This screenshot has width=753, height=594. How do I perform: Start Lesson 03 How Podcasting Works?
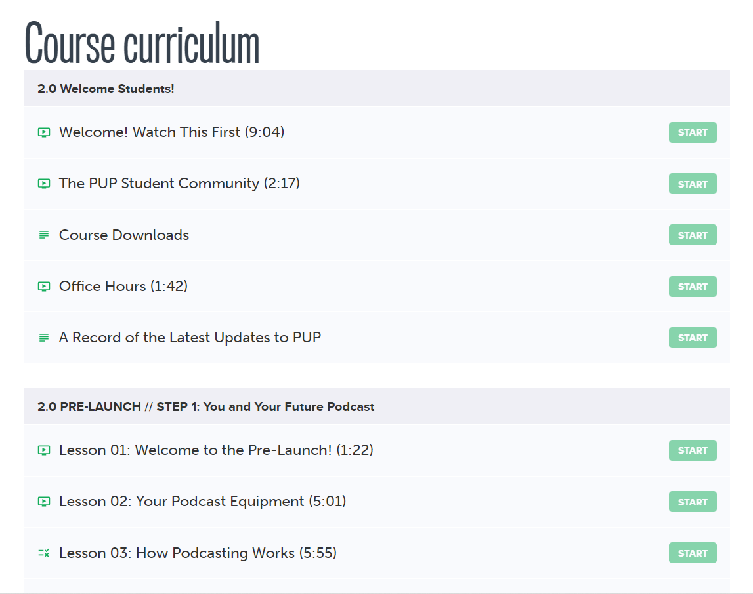[x=693, y=553]
